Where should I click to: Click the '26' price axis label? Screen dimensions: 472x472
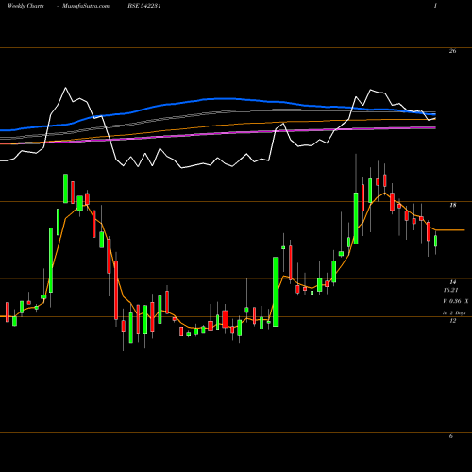click(x=452, y=51)
